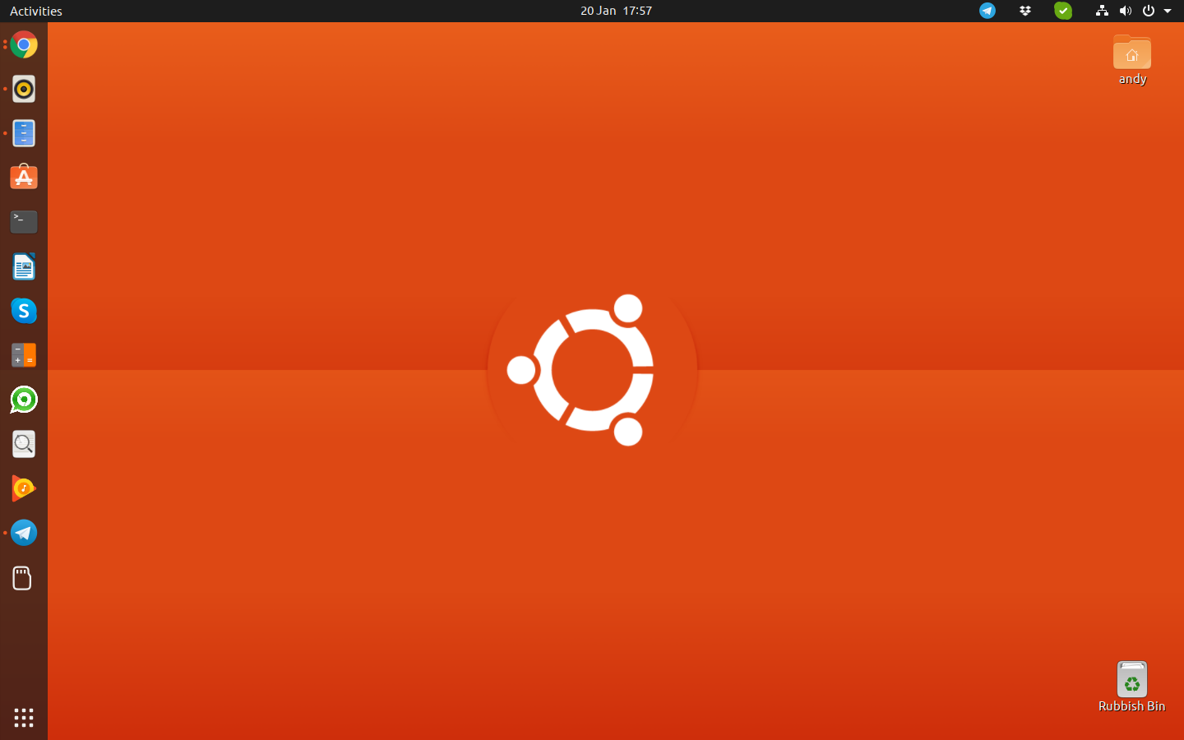Viewport: 1184px width, 740px height.
Task: Open LibreOffice Writer
Action: [24, 266]
